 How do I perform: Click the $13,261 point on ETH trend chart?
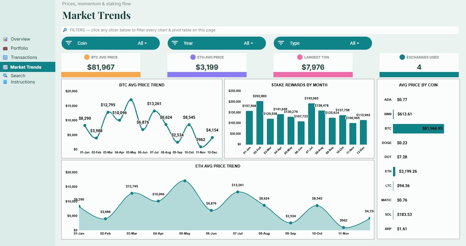coord(238,192)
